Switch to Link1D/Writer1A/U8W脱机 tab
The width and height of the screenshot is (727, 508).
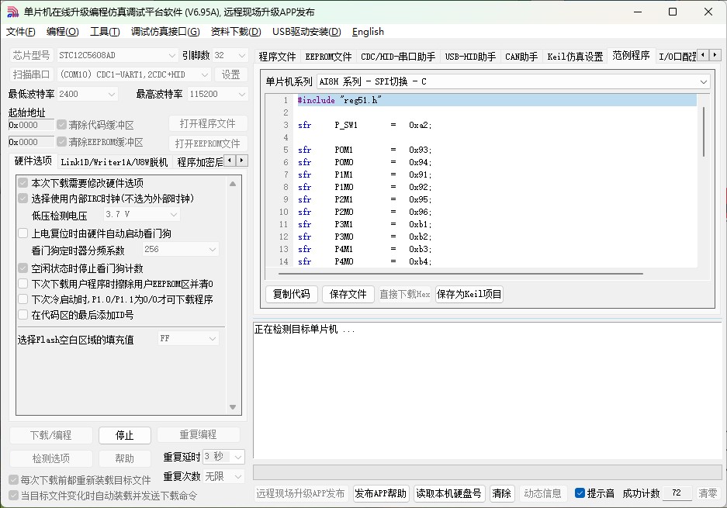pos(114,162)
